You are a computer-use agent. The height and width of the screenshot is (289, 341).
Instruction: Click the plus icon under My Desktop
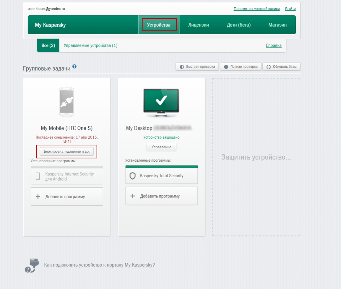click(133, 196)
